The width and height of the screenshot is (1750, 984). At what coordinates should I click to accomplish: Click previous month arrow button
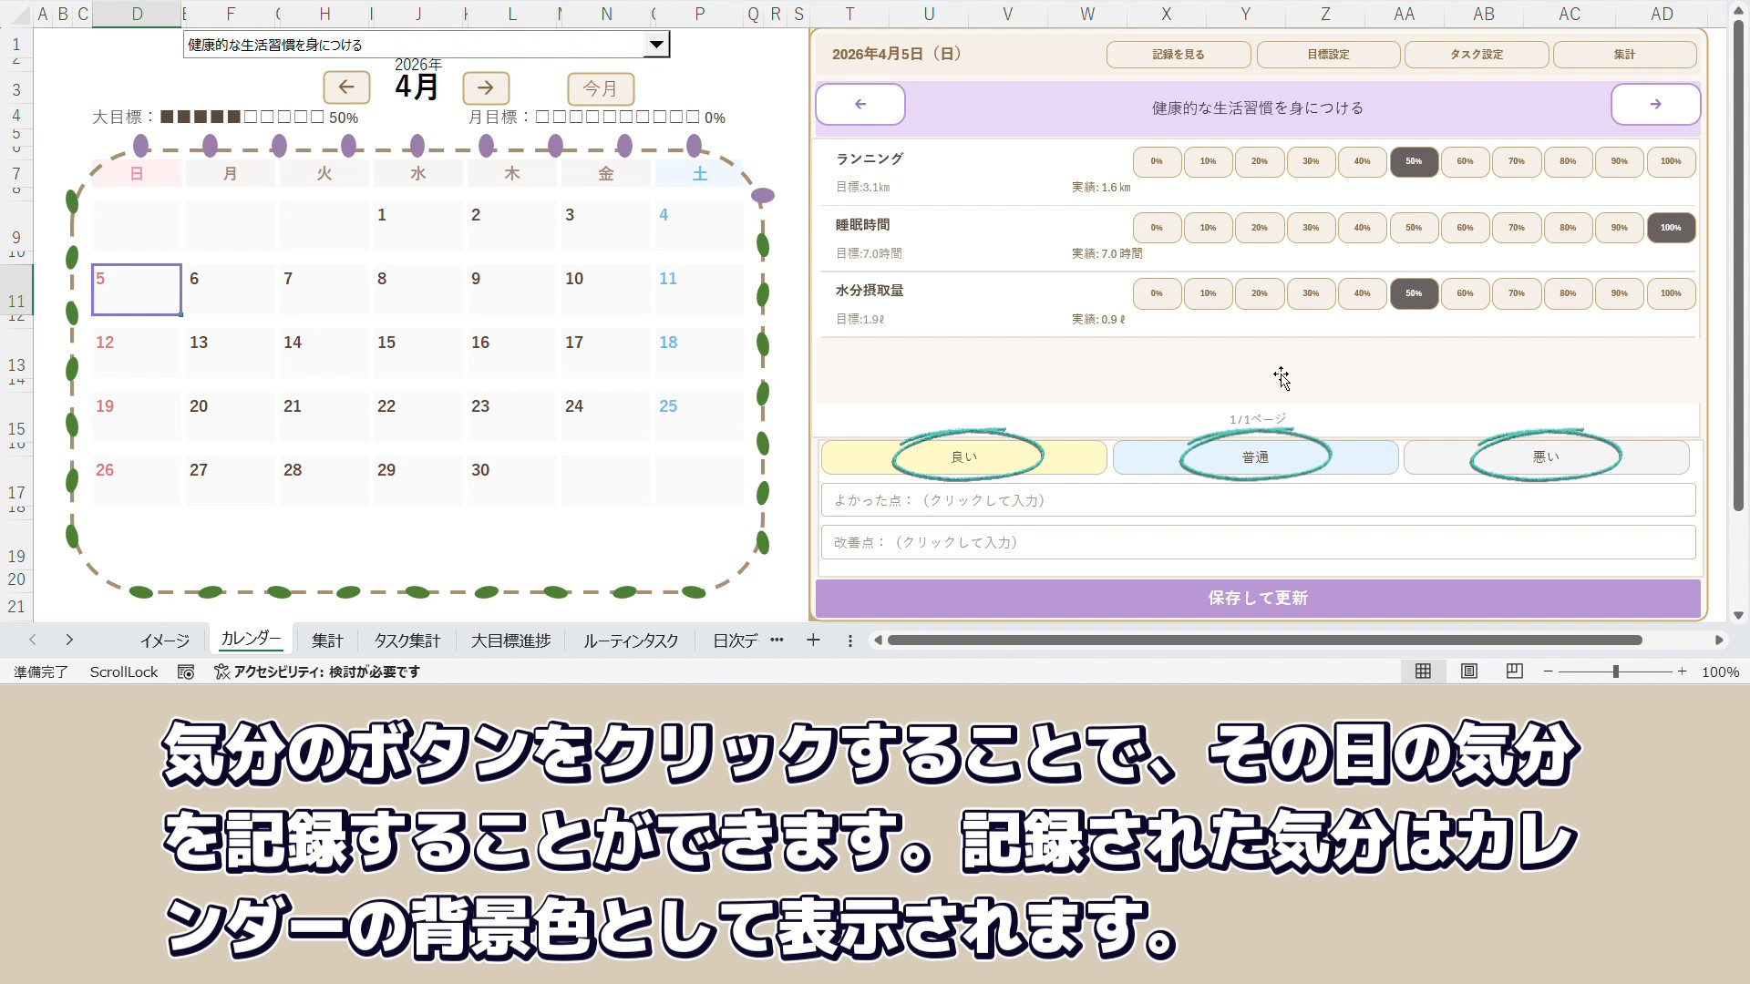pos(346,87)
